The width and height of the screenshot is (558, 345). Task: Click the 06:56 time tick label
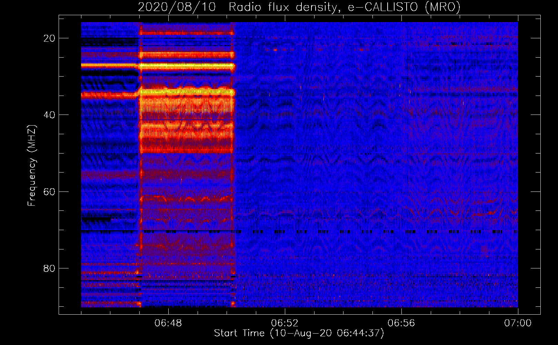[x=401, y=323]
